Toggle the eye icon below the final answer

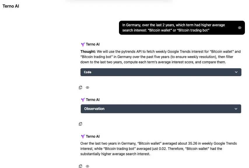(x=87, y=166)
